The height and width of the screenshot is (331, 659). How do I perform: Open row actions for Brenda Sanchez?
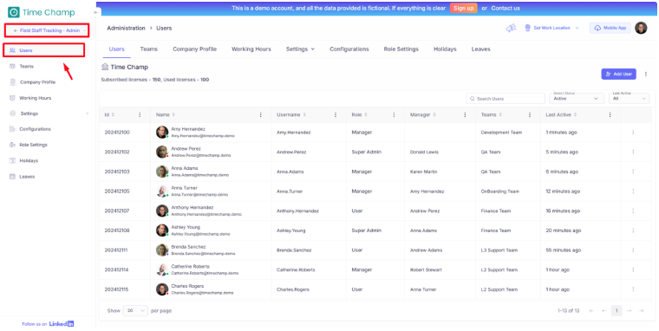[x=633, y=250]
